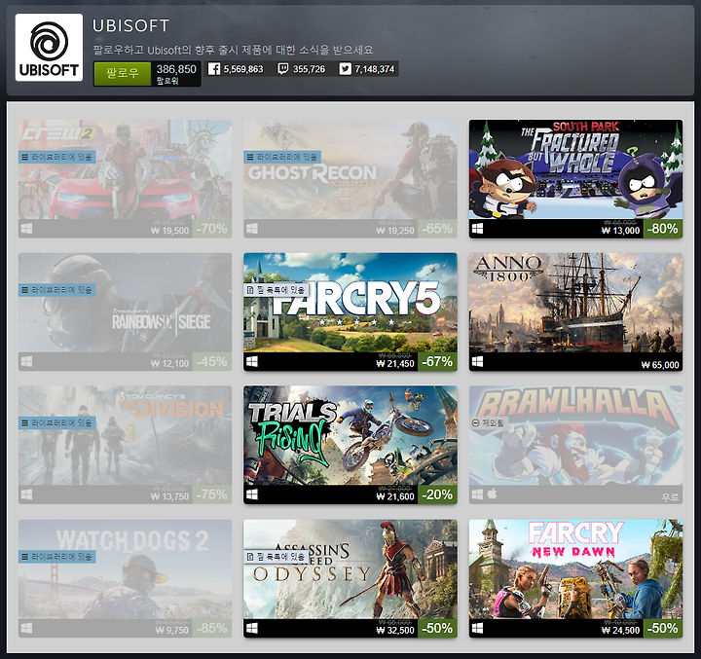The image size is (701, 659).
Task: Click Windows icon on Far Cry New Dawn
Action: tap(477, 628)
